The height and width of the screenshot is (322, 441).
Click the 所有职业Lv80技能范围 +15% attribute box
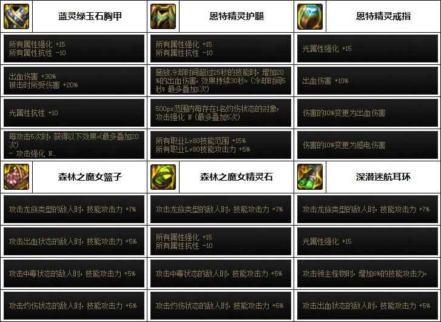tap(221, 145)
